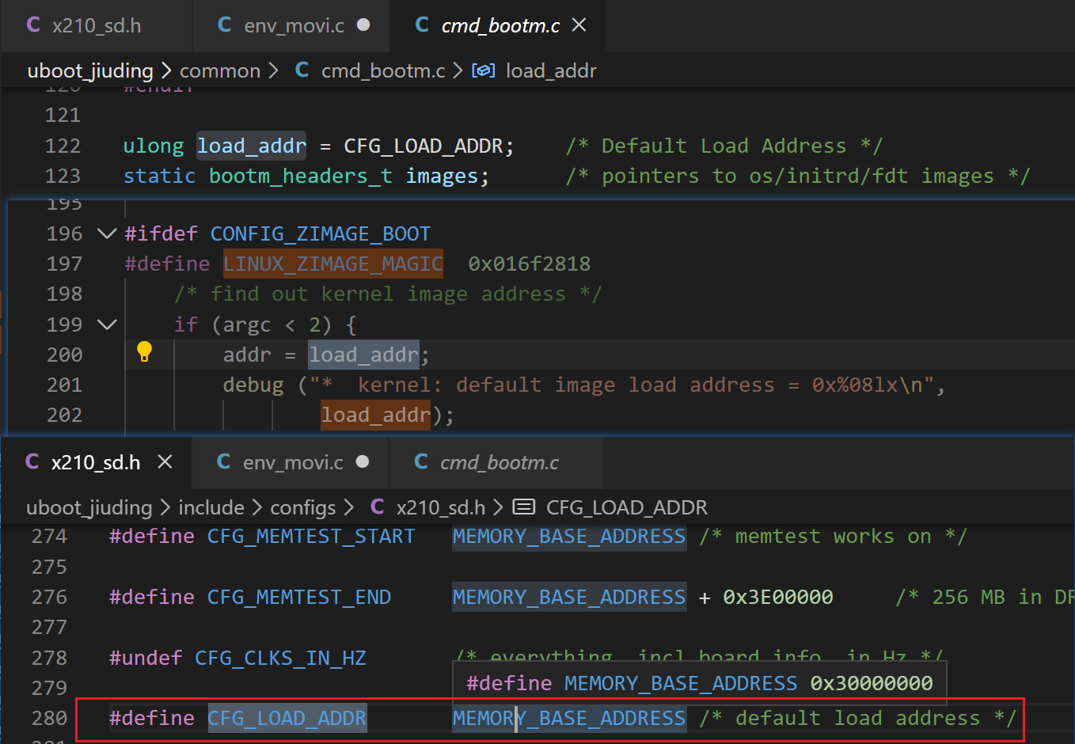Switch to cmd_bootm.c tab in bottom editor

[x=496, y=462]
